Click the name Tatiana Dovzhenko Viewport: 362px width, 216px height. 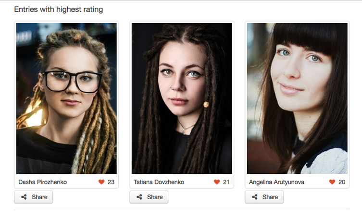coord(159,182)
